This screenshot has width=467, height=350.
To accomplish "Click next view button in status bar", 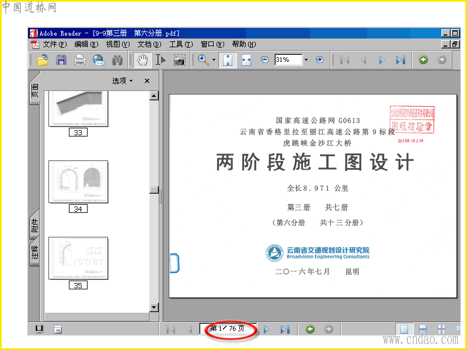I will pyautogui.click(x=329, y=329).
